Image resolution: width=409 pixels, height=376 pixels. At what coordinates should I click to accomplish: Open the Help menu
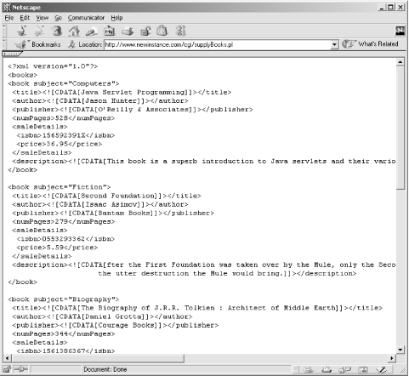click(116, 18)
